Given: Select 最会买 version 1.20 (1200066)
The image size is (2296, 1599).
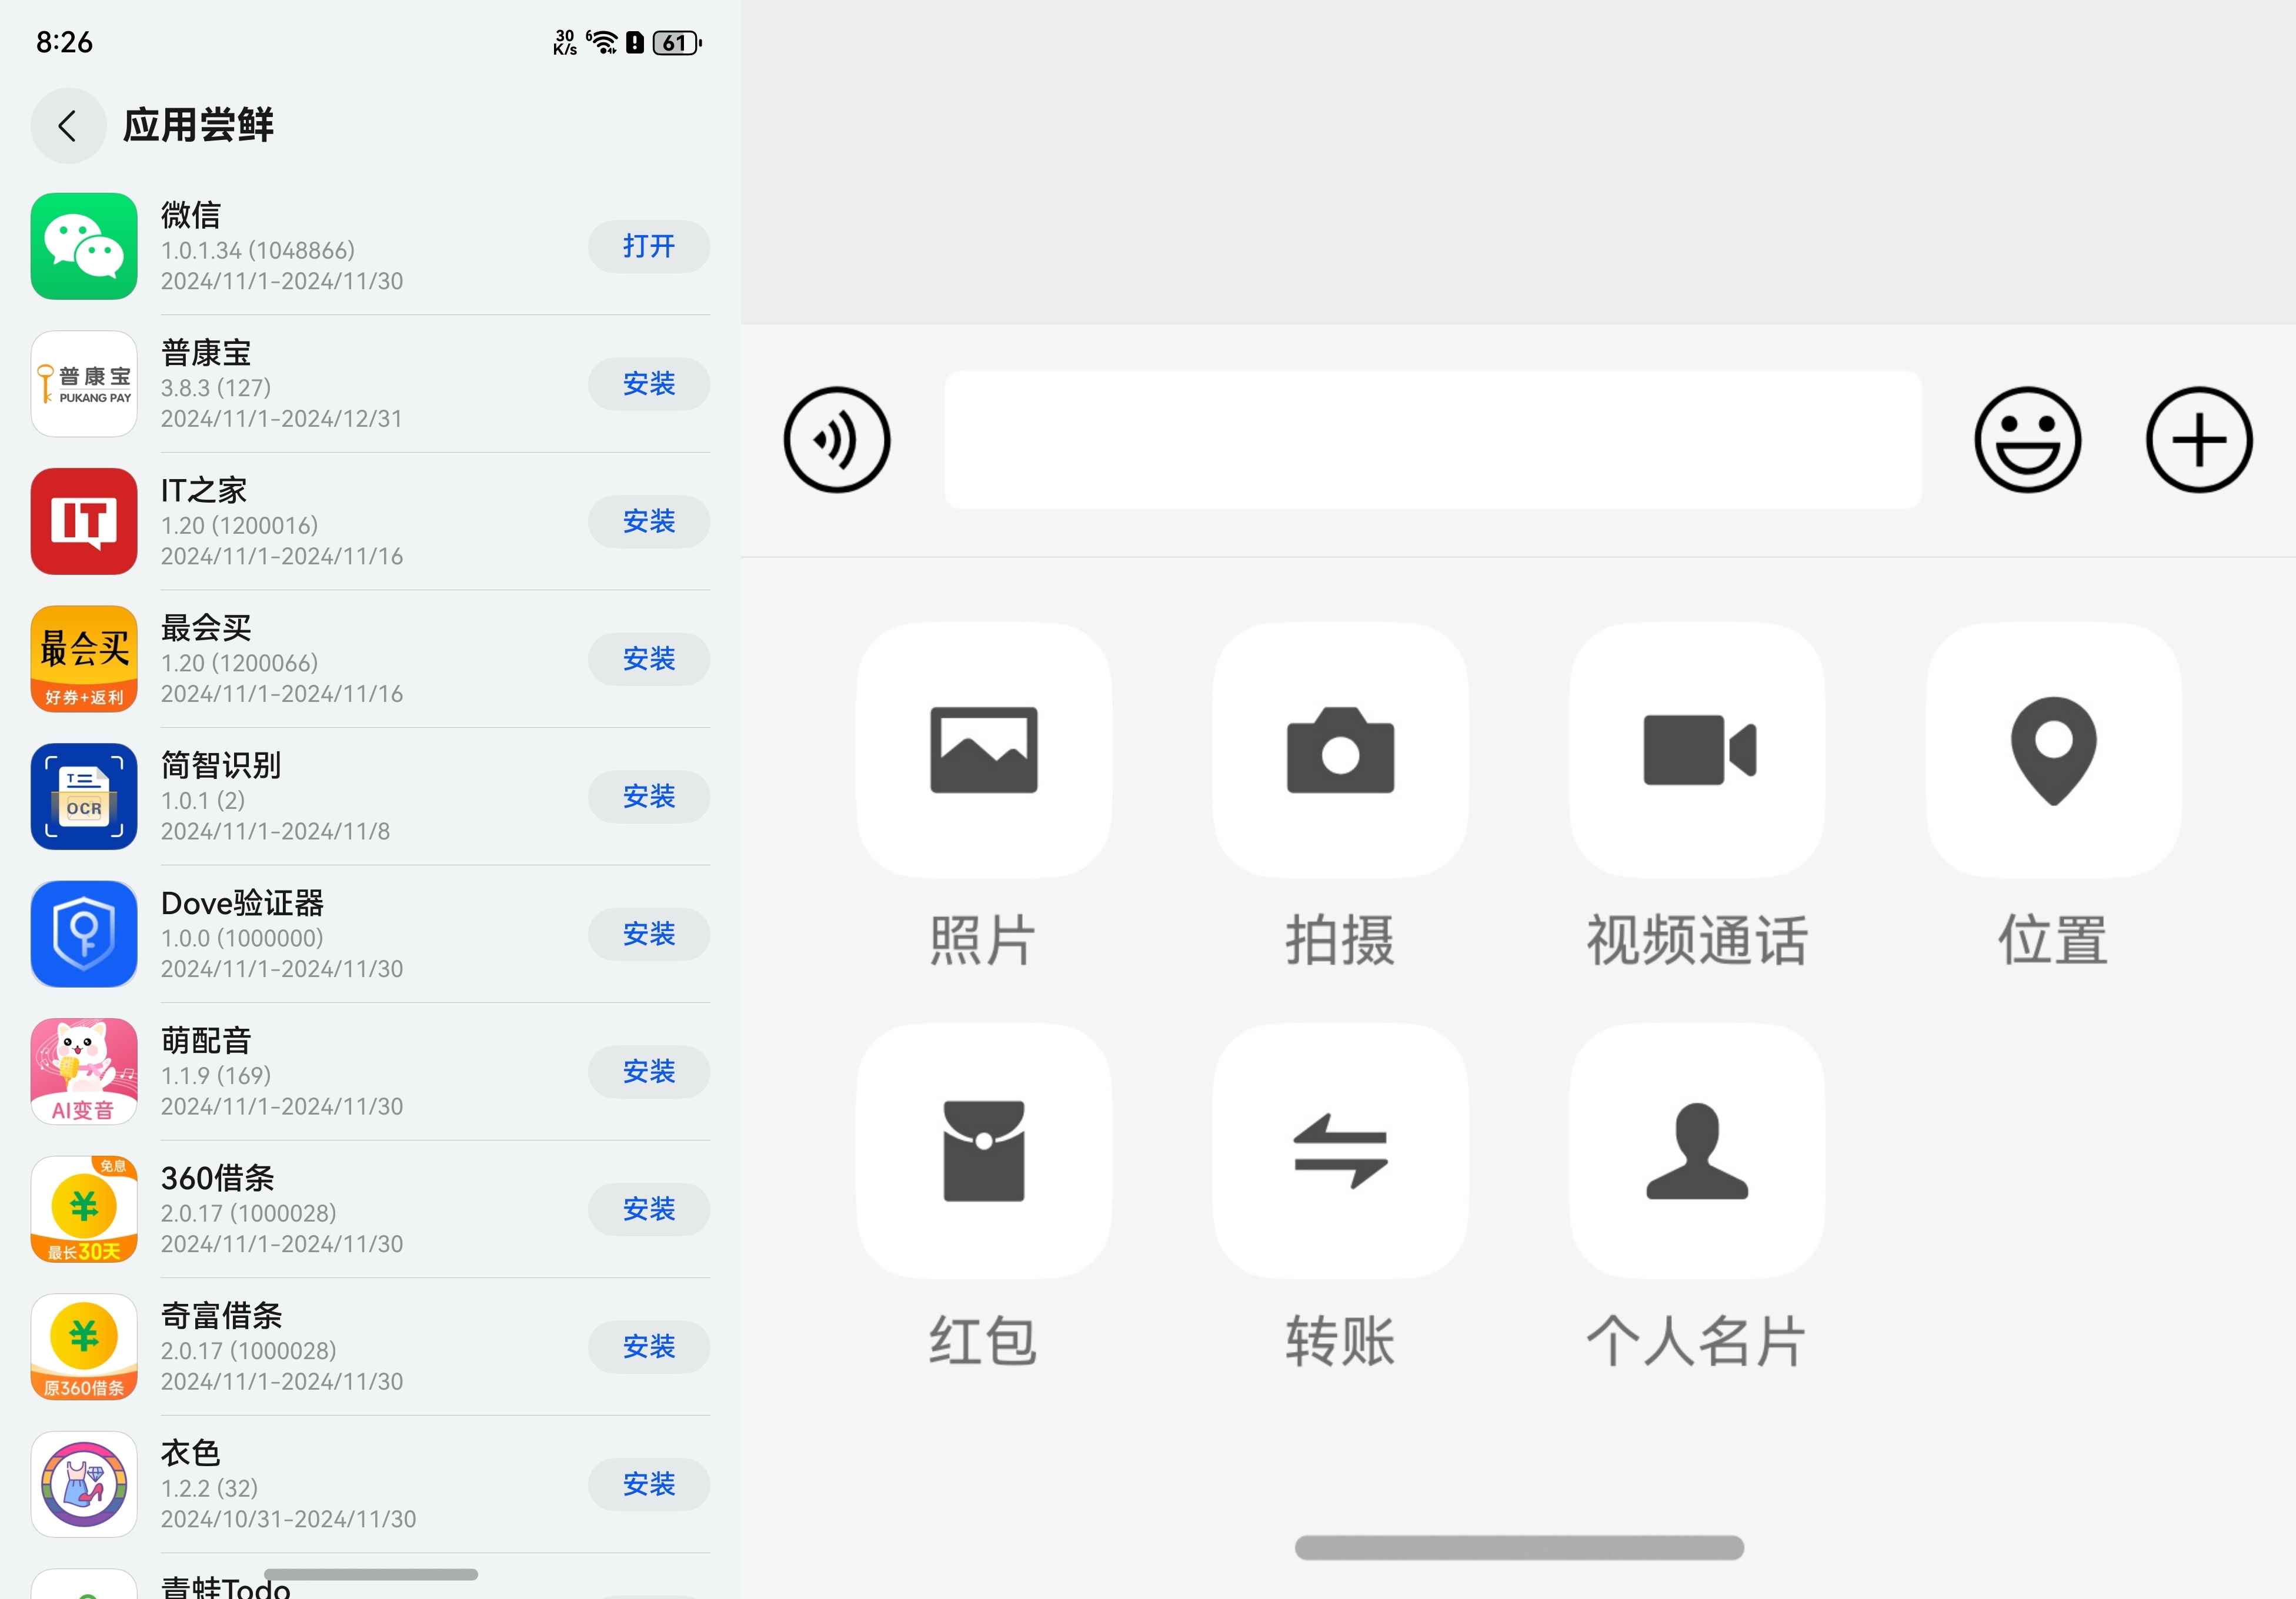Looking at the screenshot, I should pyautogui.click(x=240, y=664).
